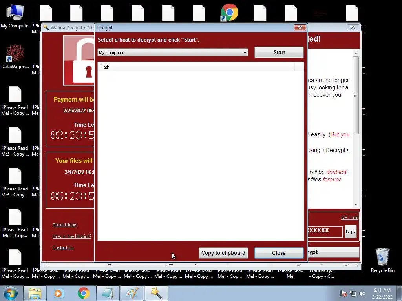Click the 3/1/2022 files lost date
Image resolution: width=402 pixels, height=301 pixels.
coord(79,172)
